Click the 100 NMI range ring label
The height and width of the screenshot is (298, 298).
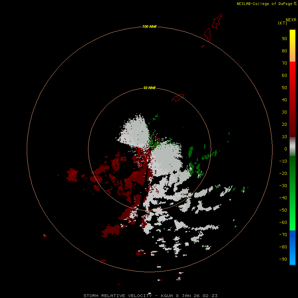[149, 26]
